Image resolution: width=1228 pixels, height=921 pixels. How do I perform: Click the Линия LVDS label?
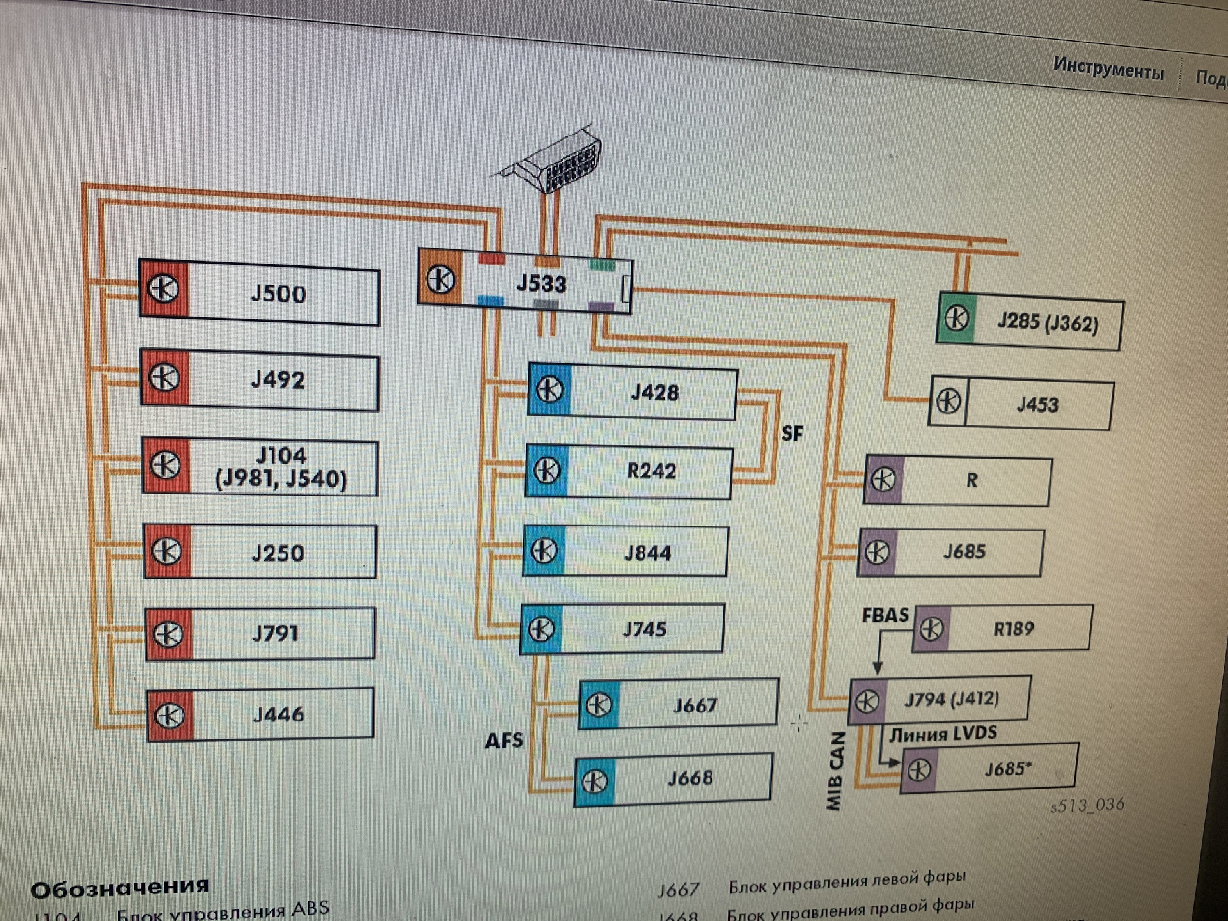[943, 734]
